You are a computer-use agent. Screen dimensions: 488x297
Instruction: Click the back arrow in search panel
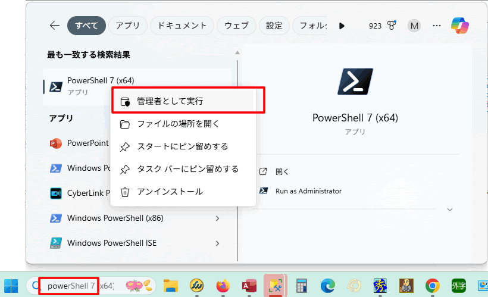[x=55, y=26]
